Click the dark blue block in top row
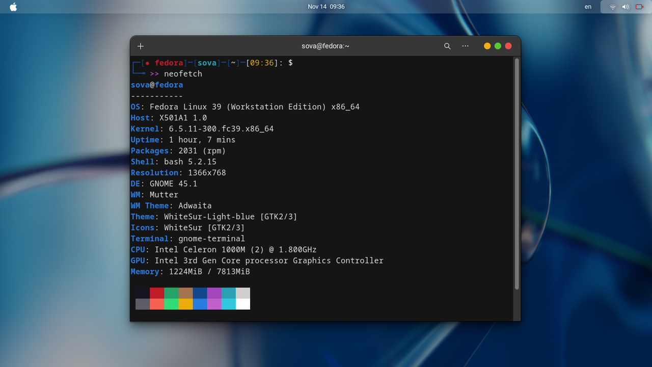The image size is (652, 367). coord(200,293)
